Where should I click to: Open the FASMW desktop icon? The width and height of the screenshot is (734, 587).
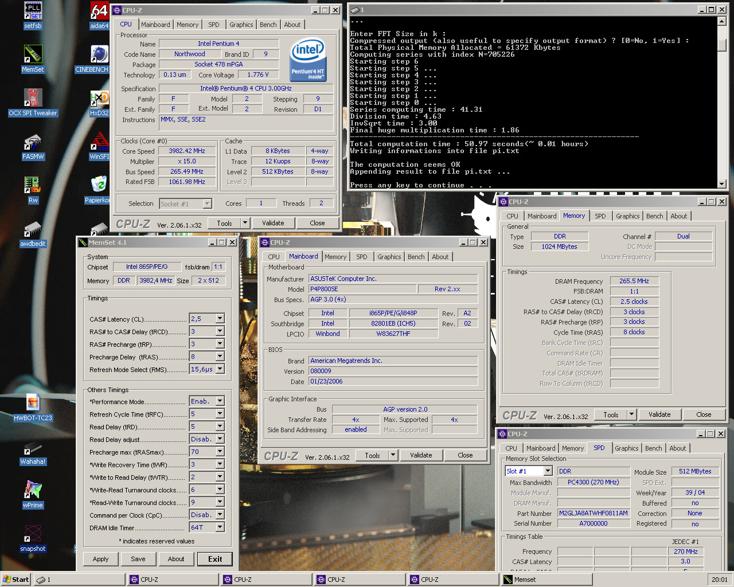[33, 146]
